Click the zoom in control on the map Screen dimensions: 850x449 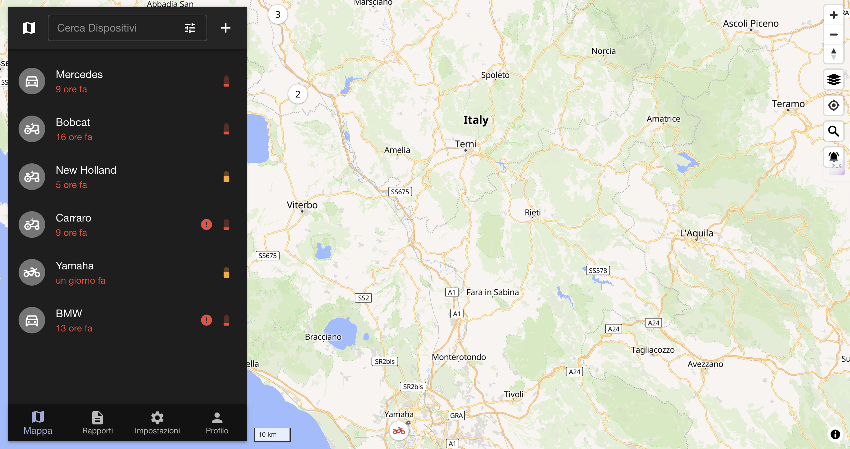pyautogui.click(x=834, y=15)
